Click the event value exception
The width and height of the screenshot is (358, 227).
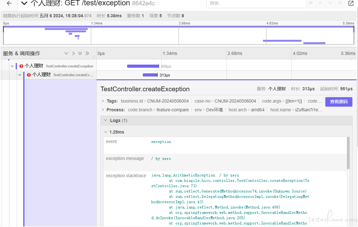tap(161, 142)
